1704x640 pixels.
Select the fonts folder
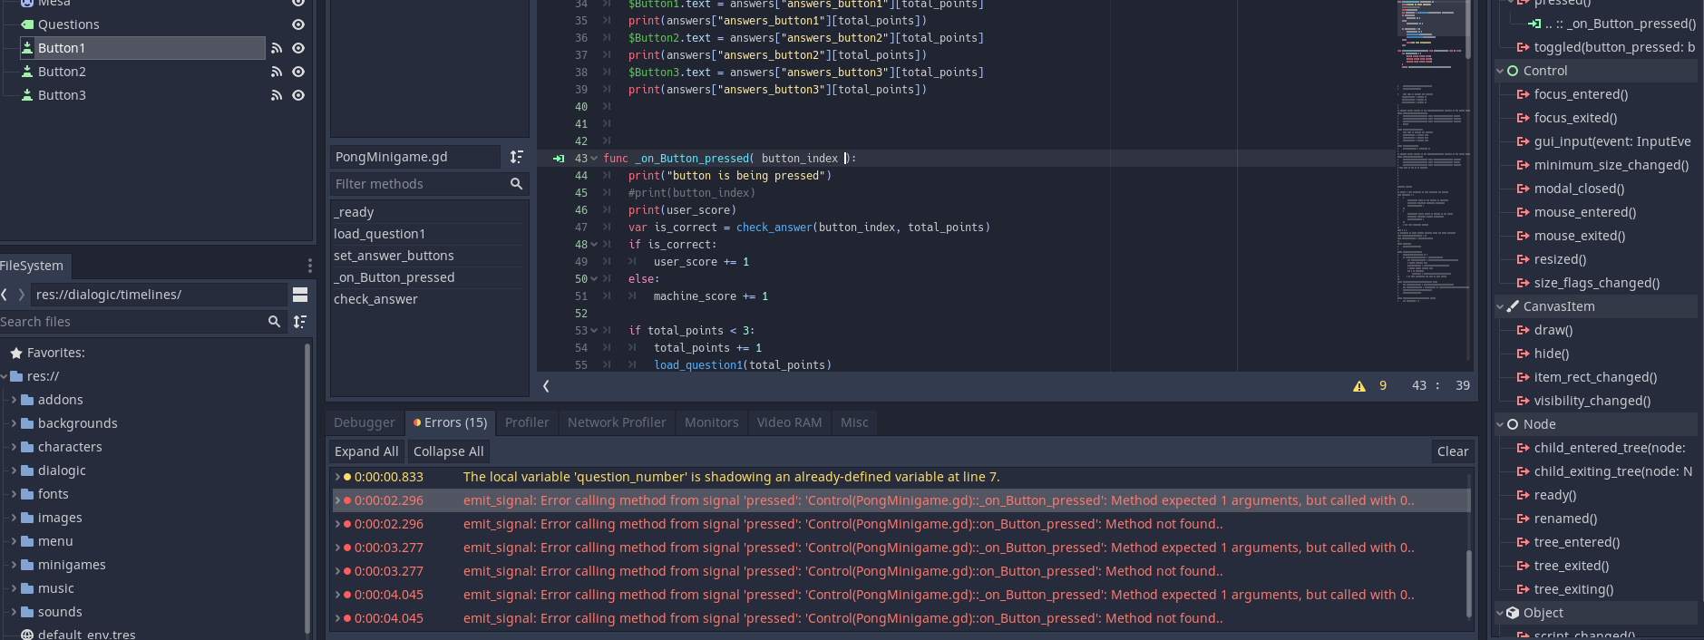coord(54,494)
